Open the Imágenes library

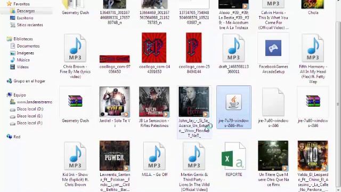pyautogui.click(x=25, y=53)
